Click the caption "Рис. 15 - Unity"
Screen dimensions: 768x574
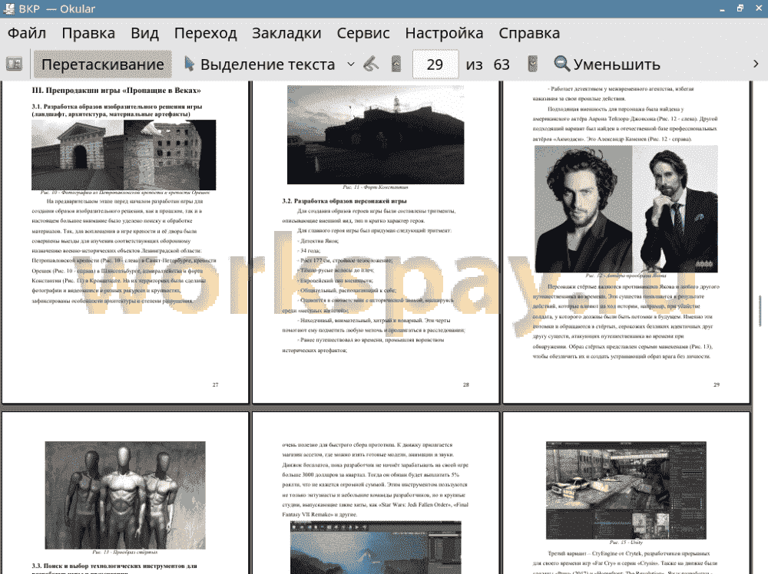(626, 543)
